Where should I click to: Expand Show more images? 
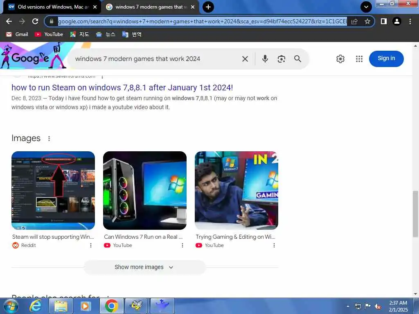144,267
